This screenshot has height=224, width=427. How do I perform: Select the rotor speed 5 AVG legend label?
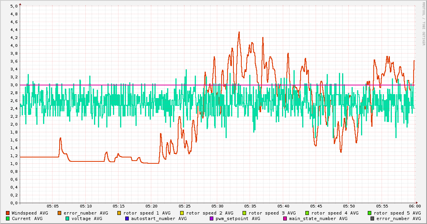397,213
